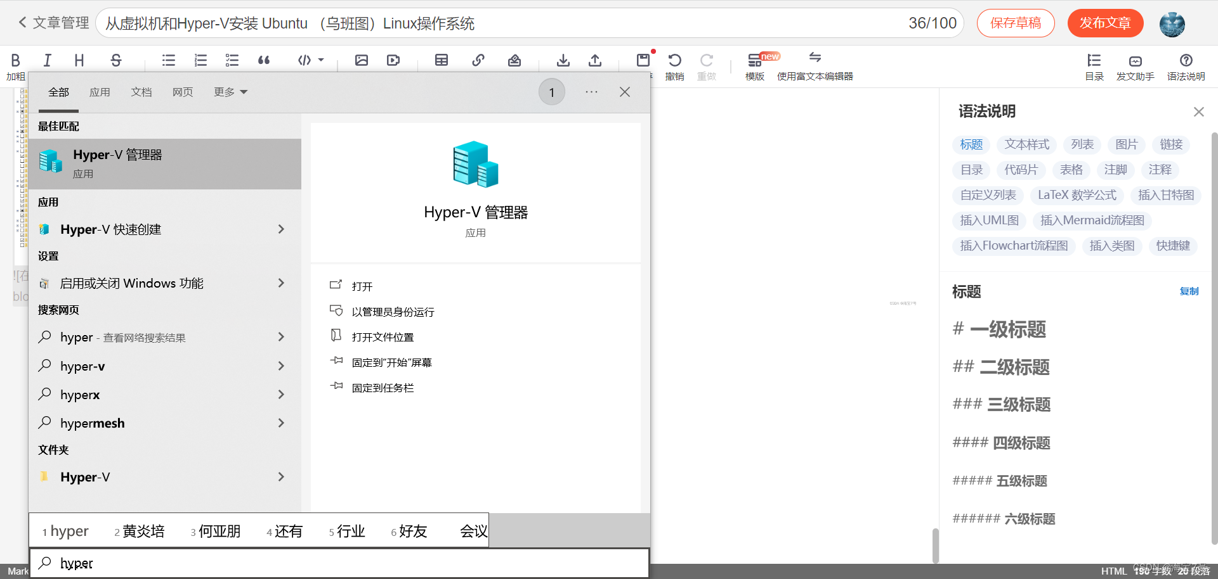Undo the last edit (撤销)
Viewport: 1218px width, 579px height.
click(x=674, y=67)
